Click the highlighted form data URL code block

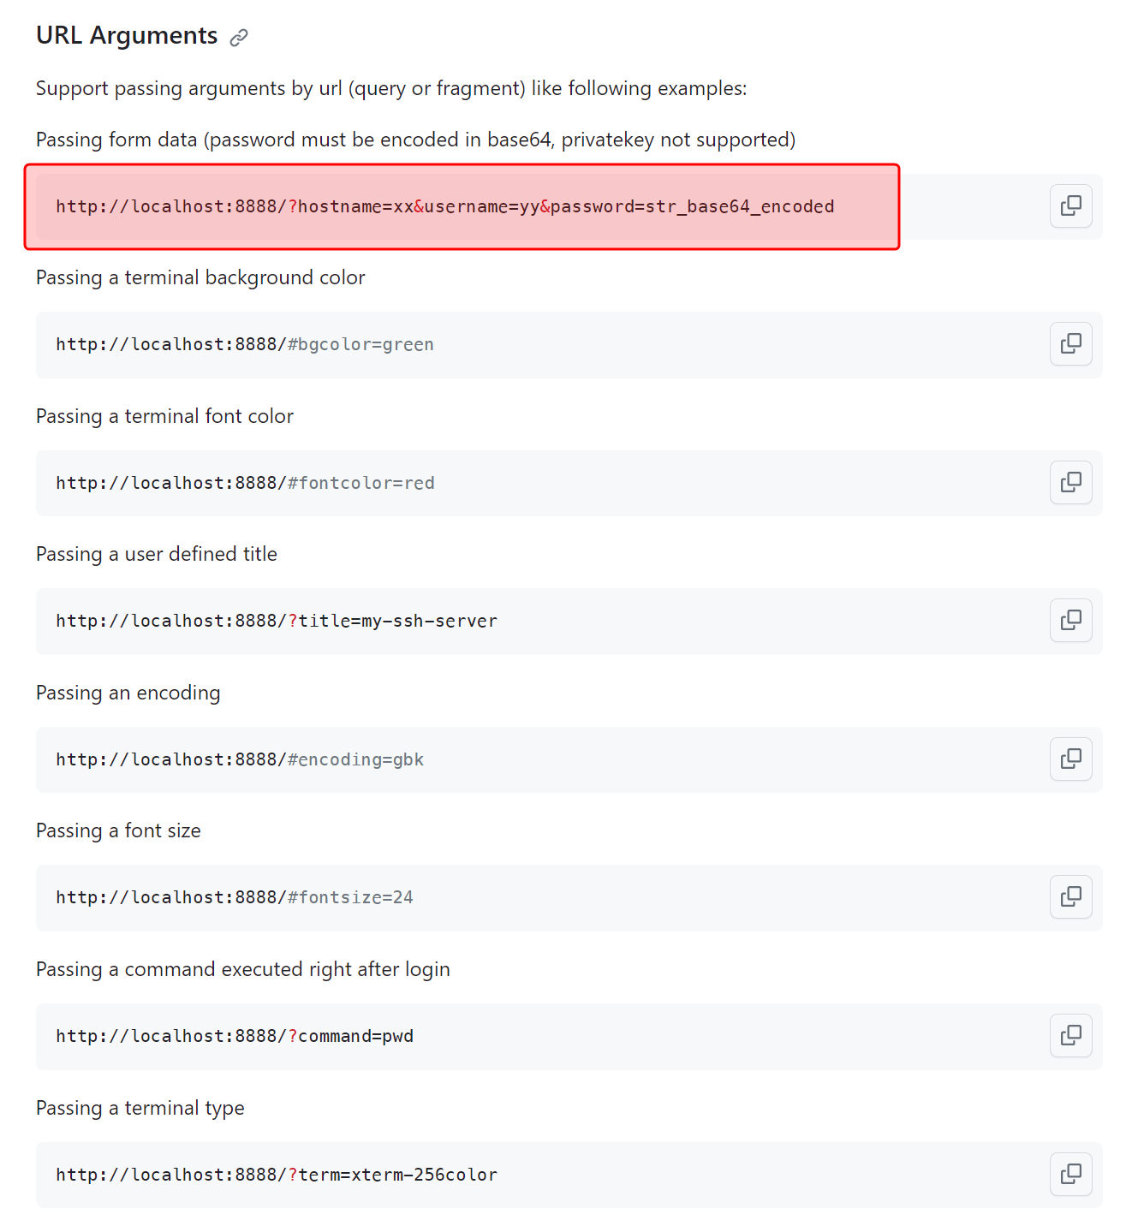pyautogui.click(x=444, y=206)
